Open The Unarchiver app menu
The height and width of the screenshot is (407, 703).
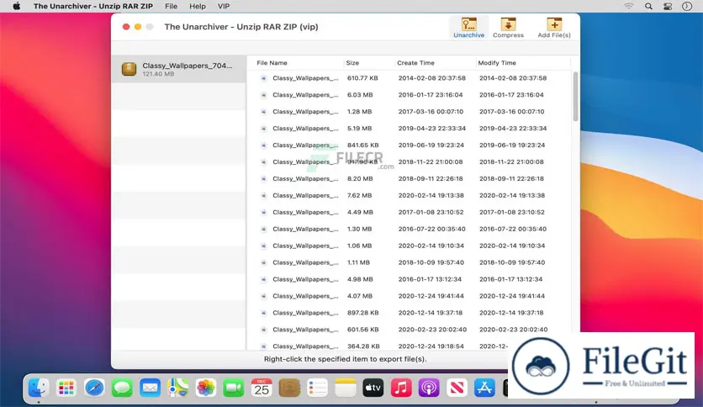tap(93, 6)
